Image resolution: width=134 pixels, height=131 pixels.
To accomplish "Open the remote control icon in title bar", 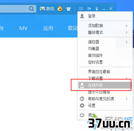I will (x=97, y=9).
